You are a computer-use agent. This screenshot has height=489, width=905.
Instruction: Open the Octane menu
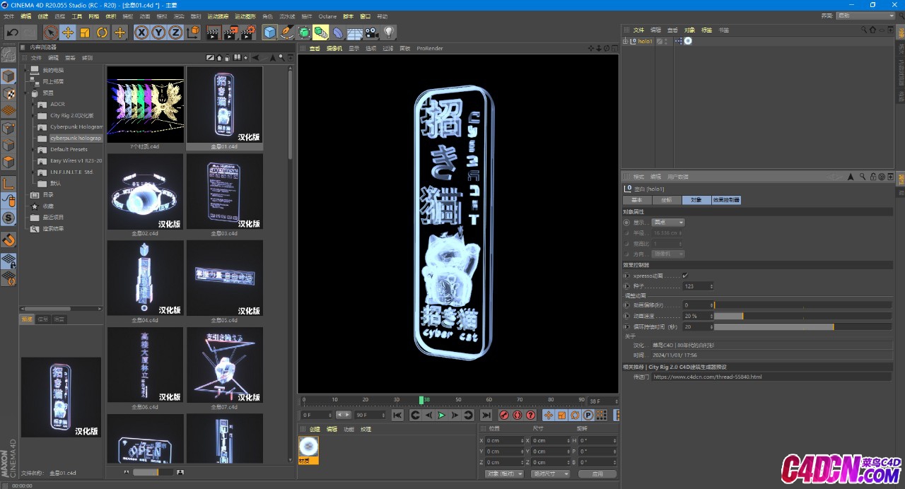point(327,16)
